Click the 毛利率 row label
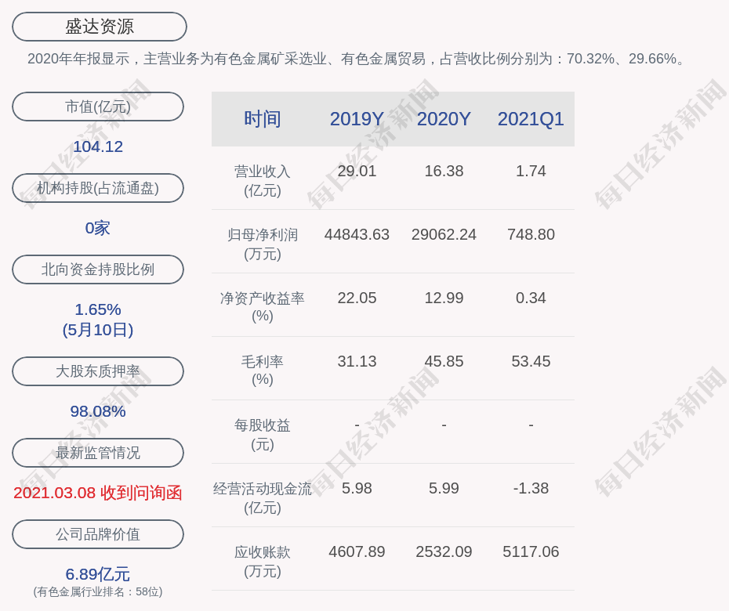This screenshot has height=611, width=729. pos(263,371)
